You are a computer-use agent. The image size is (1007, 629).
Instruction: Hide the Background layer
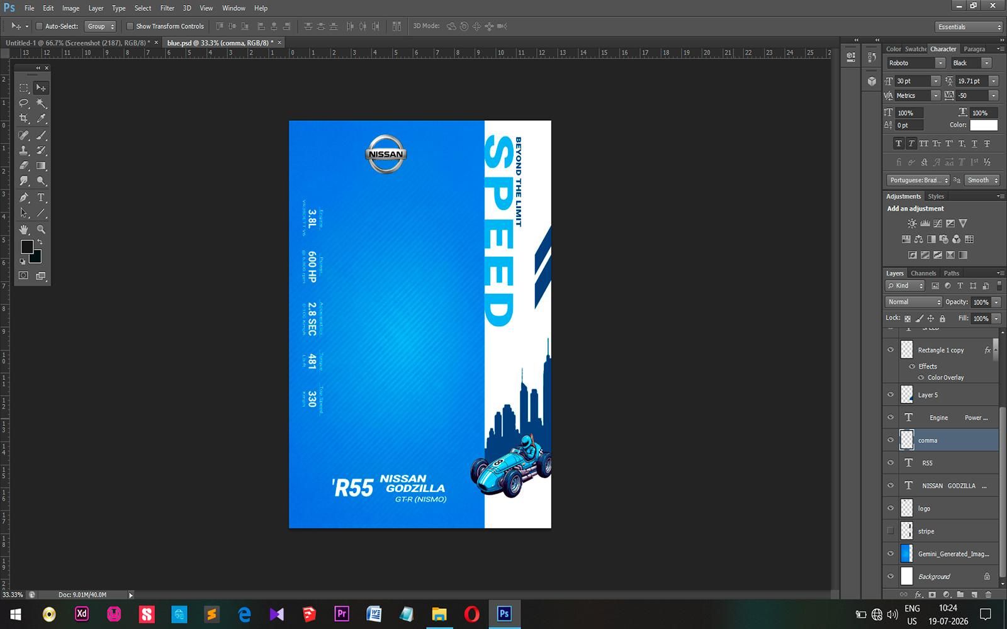(x=891, y=576)
